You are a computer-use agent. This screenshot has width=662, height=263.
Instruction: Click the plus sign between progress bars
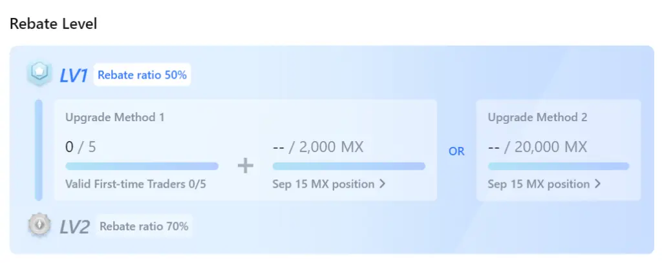(245, 166)
